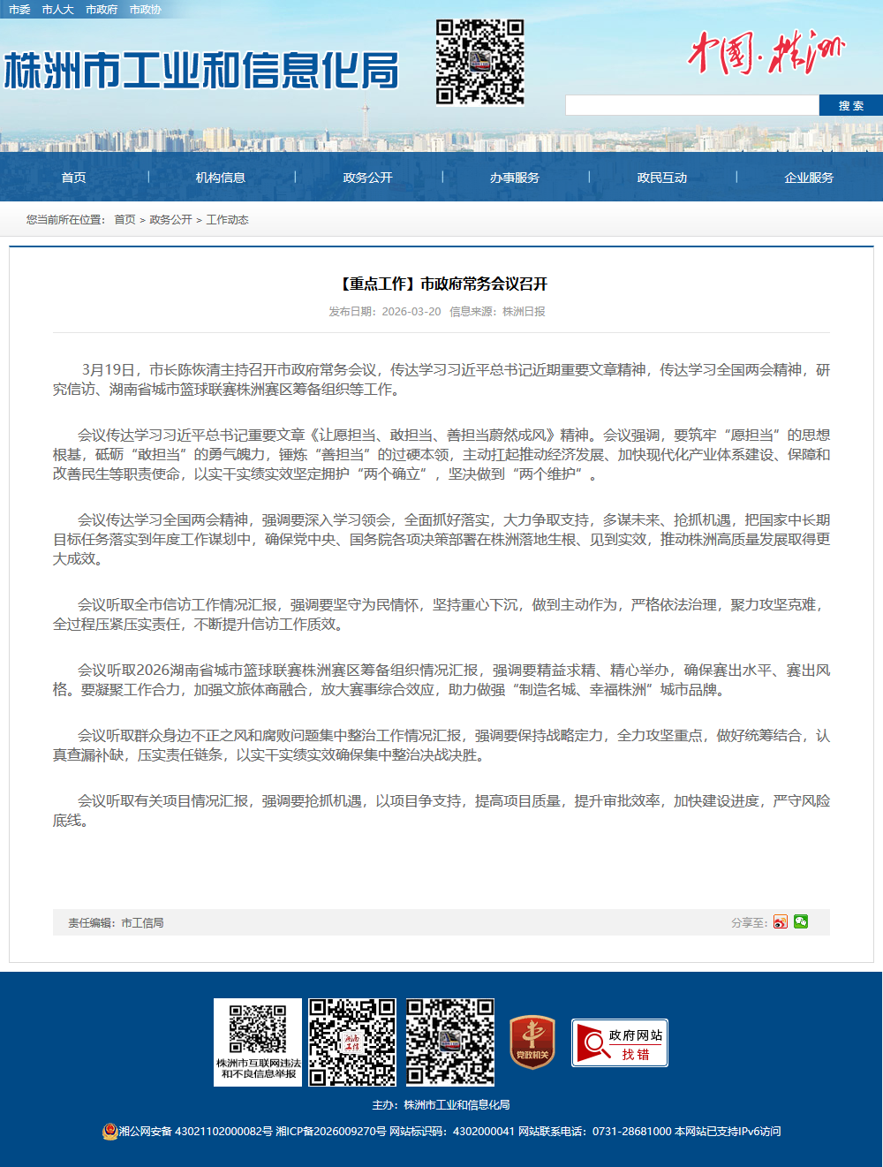Open the 首页 navigation menu item
Screen dimensions: 883x1167
coord(74,178)
